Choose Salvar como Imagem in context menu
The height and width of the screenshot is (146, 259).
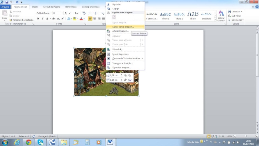click(125, 27)
